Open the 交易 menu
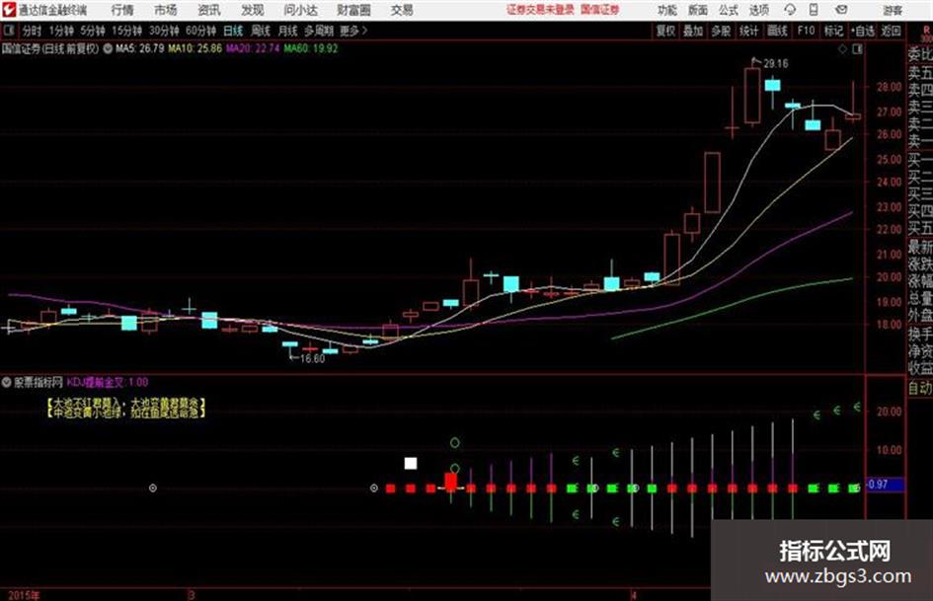This screenshot has width=933, height=601. pos(402,10)
